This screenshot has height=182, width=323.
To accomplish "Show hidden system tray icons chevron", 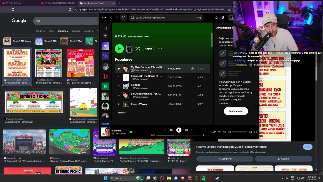I will coord(282,178).
